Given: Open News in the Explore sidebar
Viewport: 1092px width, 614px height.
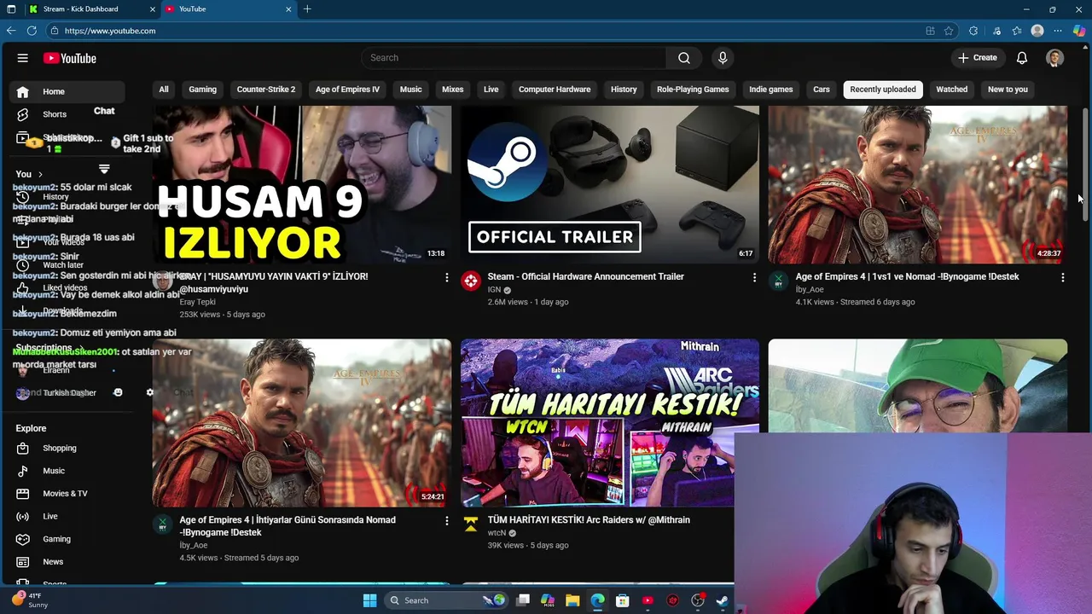Looking at the screenshot, I should click(53, 562).
